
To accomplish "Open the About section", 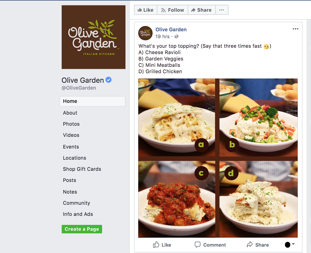I will click(x=70, y=113).
